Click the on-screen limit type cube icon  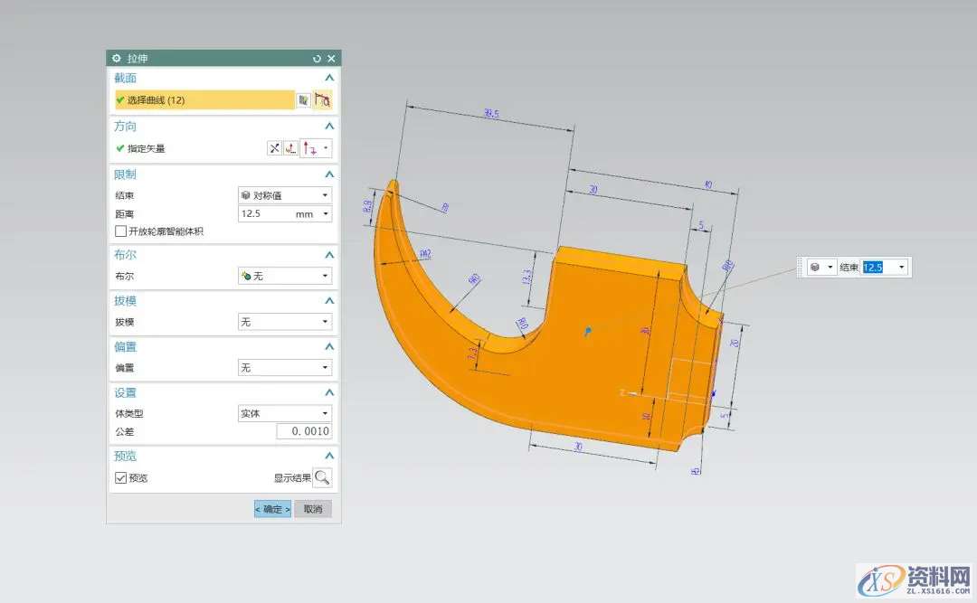(x=816, y=268)
